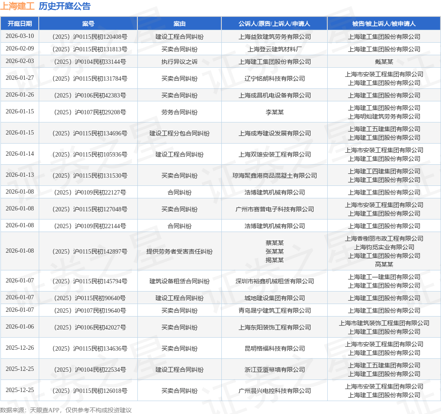Click defendant 上海明灿建筑劳务有限公司
Image resolution: width=441 pixels, height=414 pixels.
point(384,116)
